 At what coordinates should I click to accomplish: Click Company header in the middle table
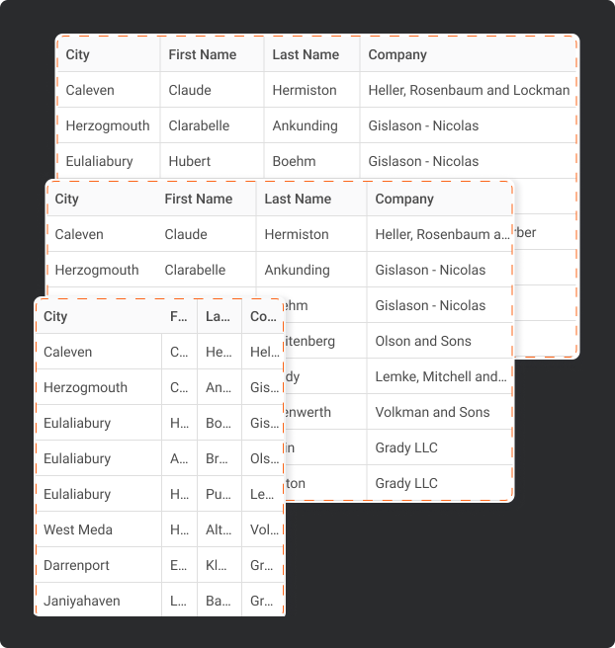[404, 199]
